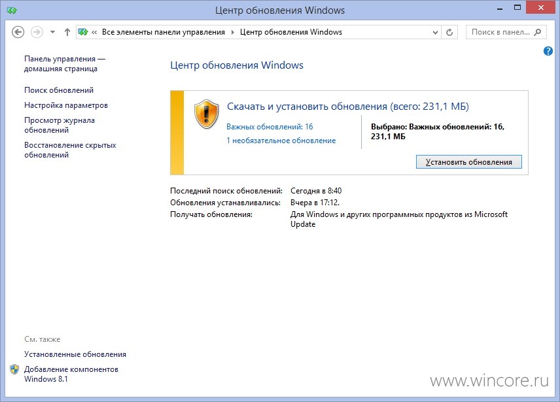Click Установить обновления button
The width and height of the screenshot is (560, 402).
[468, 162]
